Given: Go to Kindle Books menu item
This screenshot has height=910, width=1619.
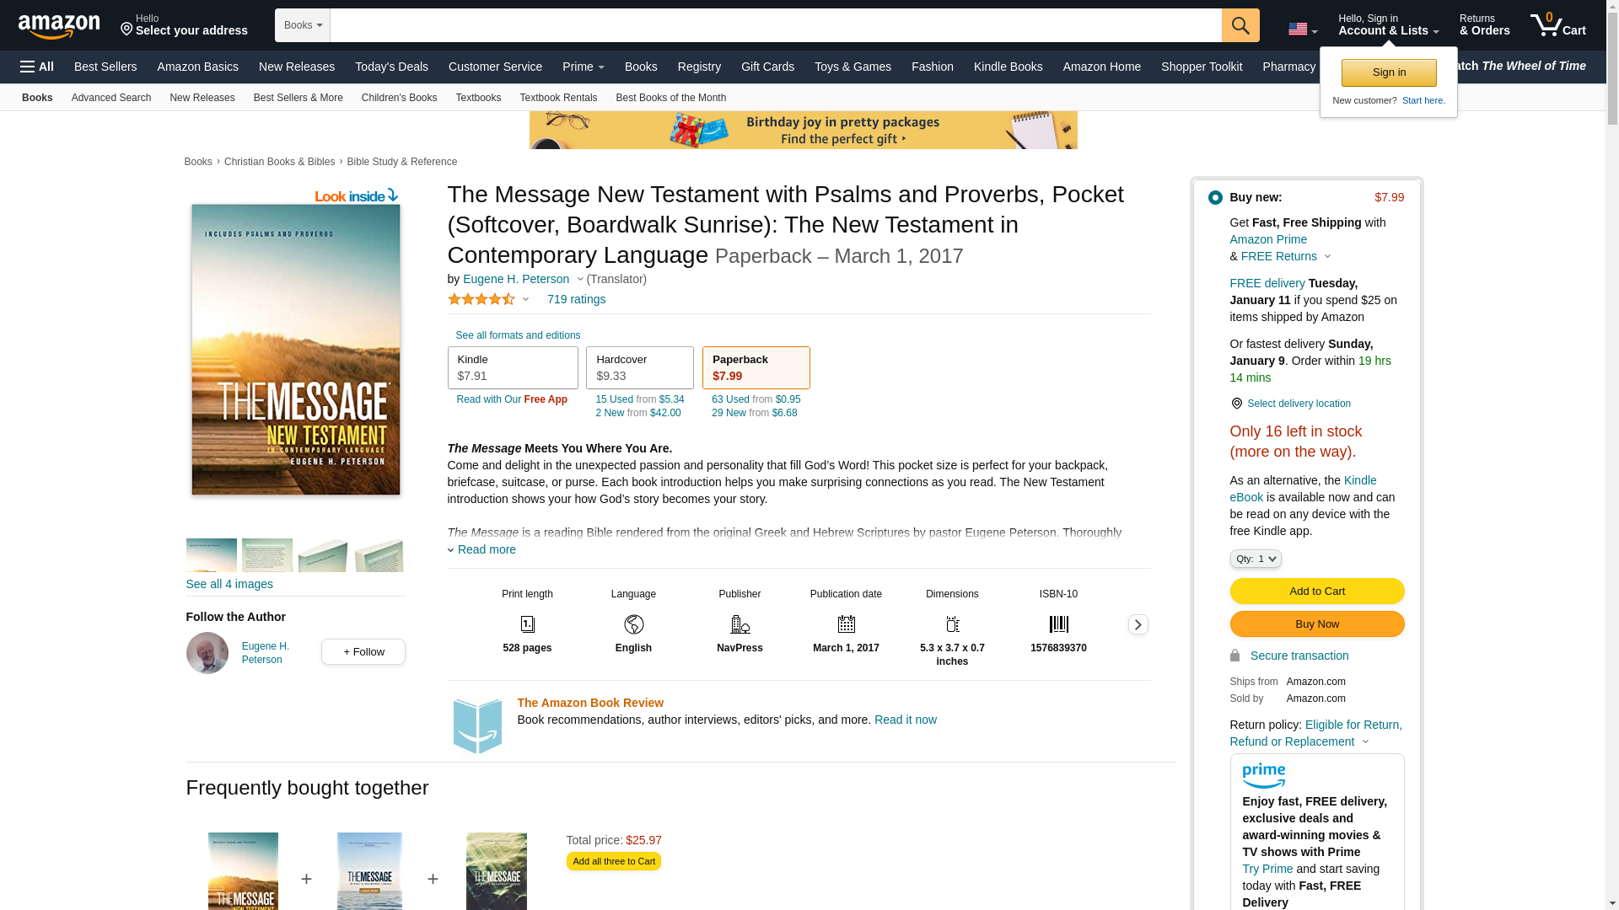Looking at the screenshot, I should (x=1008, y=67).
